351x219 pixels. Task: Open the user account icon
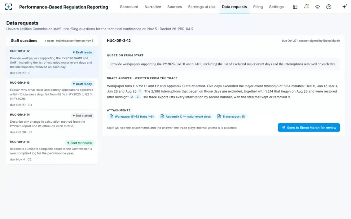[x=329, y=7]
